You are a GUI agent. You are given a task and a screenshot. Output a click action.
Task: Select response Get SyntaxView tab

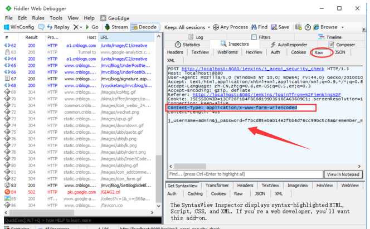coord(182,186)
